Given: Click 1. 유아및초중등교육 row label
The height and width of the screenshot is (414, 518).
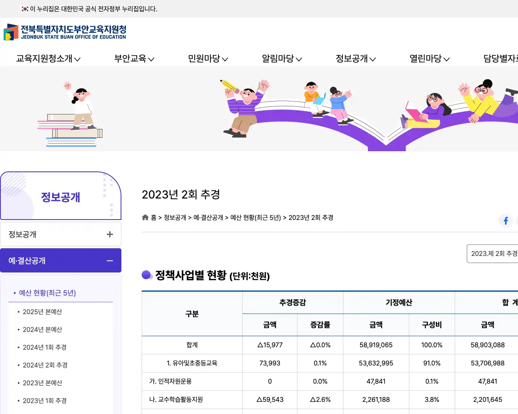Looking at the screenshot, I should (x=192, y=363).
